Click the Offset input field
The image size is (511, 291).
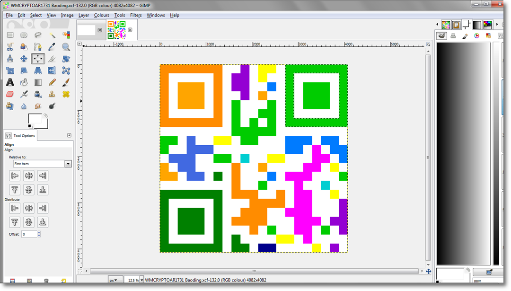29,234
